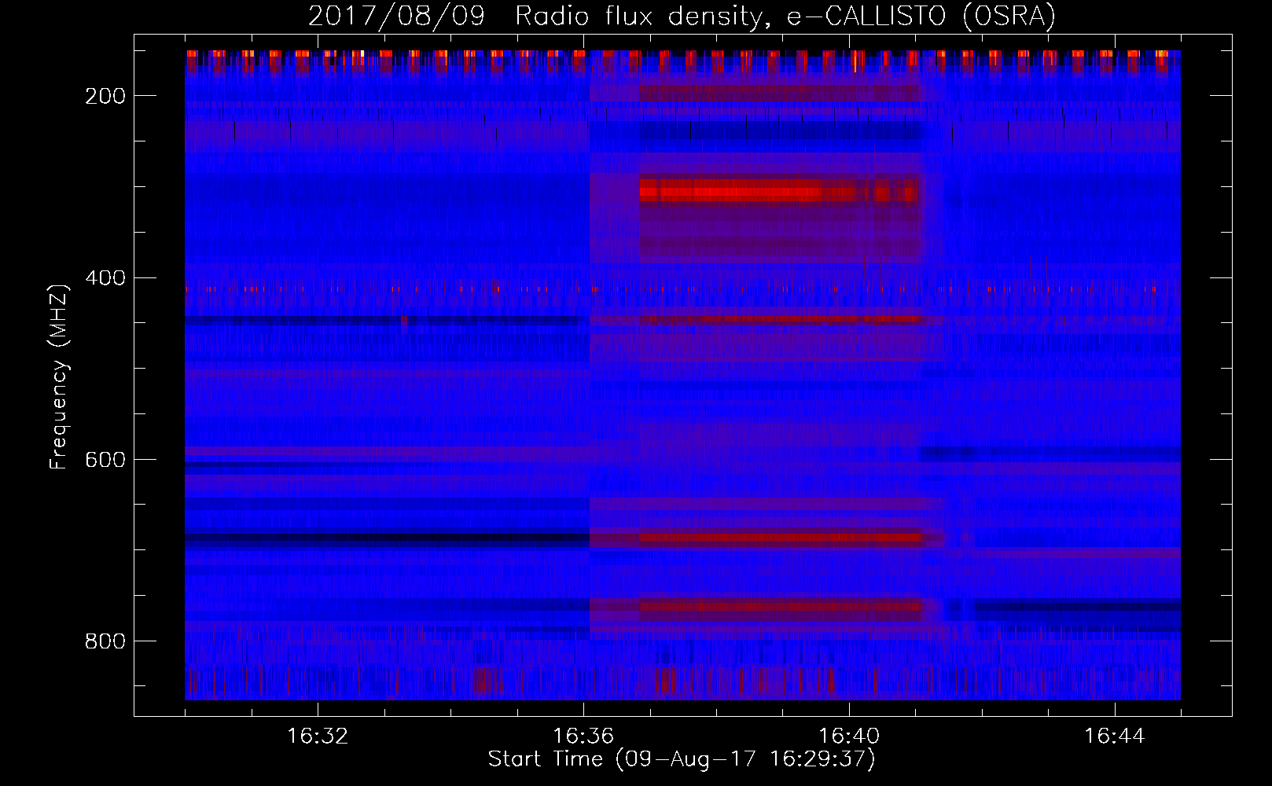Click the bright red burst band near 300 MHz
Viewport: 1272px width, 786px height.
[778, 190]
